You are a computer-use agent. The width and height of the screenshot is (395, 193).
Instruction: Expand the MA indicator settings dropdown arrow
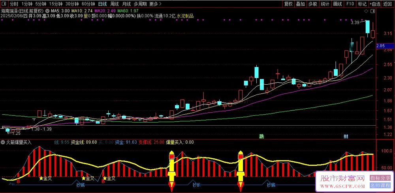tap(48, 10)
